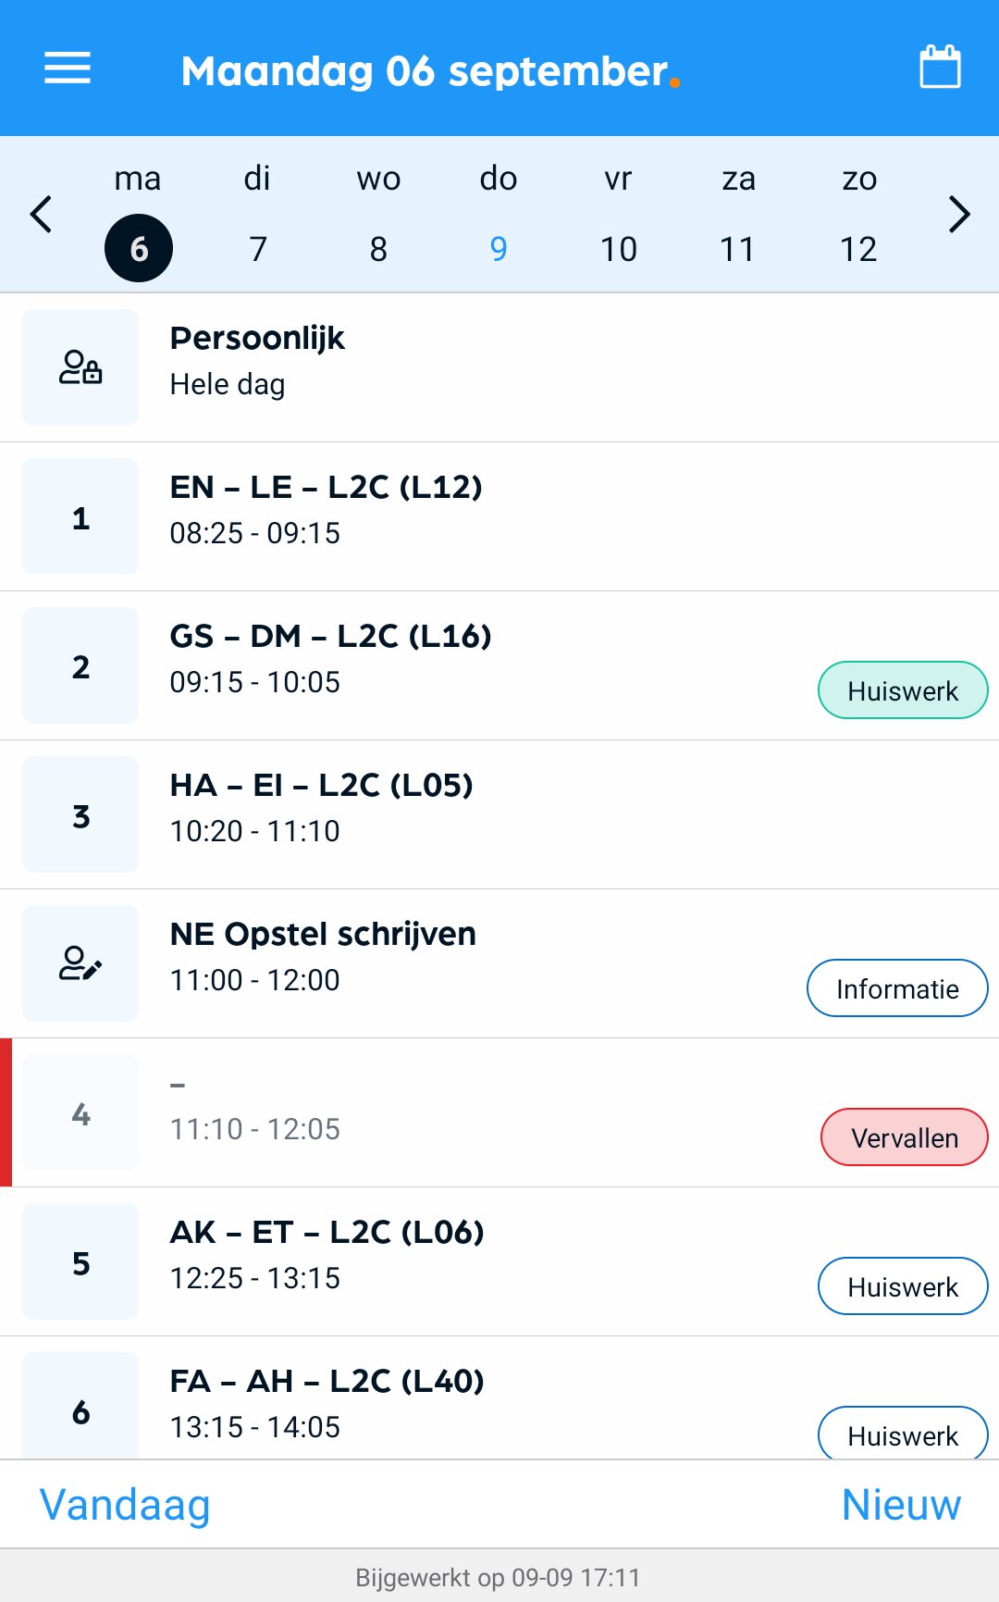Create a new item with Nieuw
The height and width of the screenshot is (1602, 999).
tap(901, 1505)
